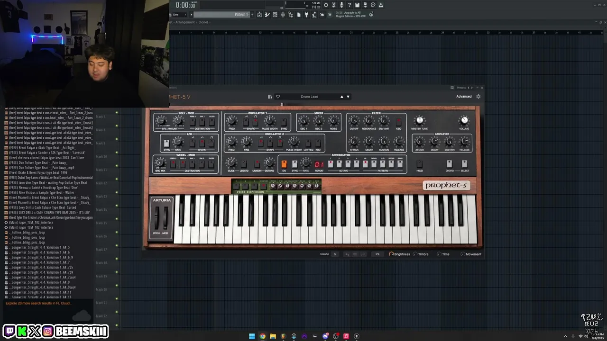Open File Explorer from the taskbar
Image resolution: width=607 pixels, height=341 pixels.
pyautogui.click(x=273, y=336)
